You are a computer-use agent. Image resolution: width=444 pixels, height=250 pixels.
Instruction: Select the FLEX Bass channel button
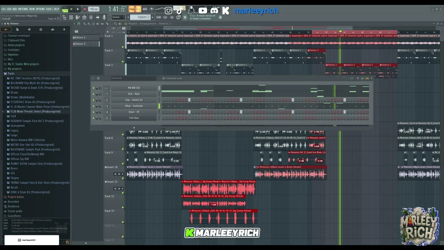134,118
